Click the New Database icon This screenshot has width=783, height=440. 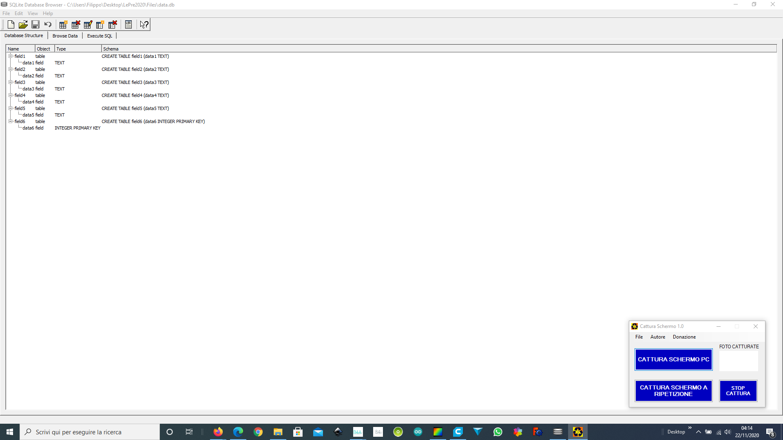tap(11, 24)
